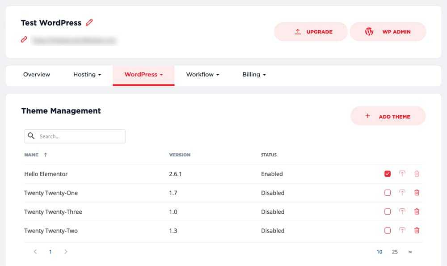Click the upload arrow icon on UPGRADE
The image size is (447, 266).
[298, 32]
